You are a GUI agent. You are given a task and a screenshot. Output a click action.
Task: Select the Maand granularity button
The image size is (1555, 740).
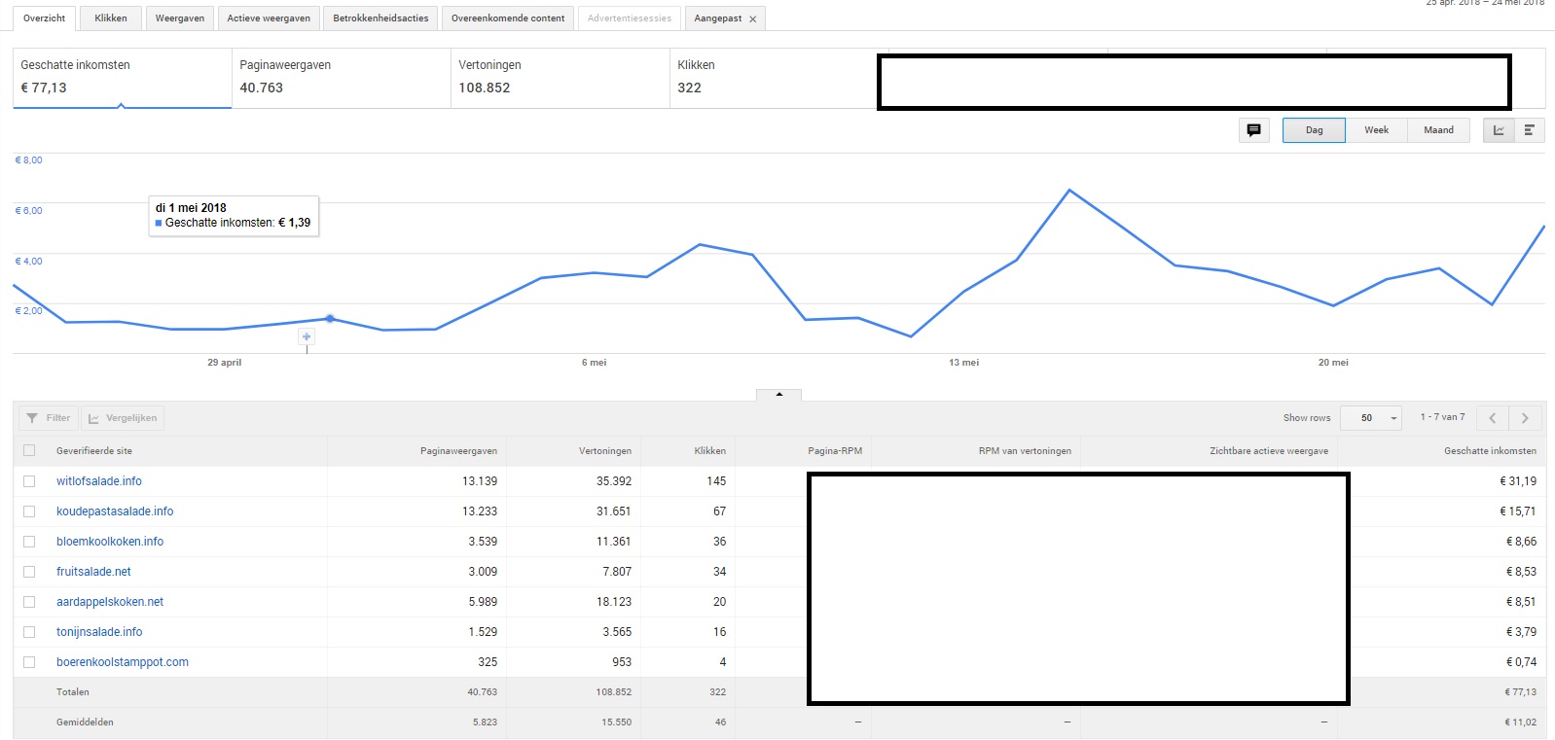pos(1438,130)
